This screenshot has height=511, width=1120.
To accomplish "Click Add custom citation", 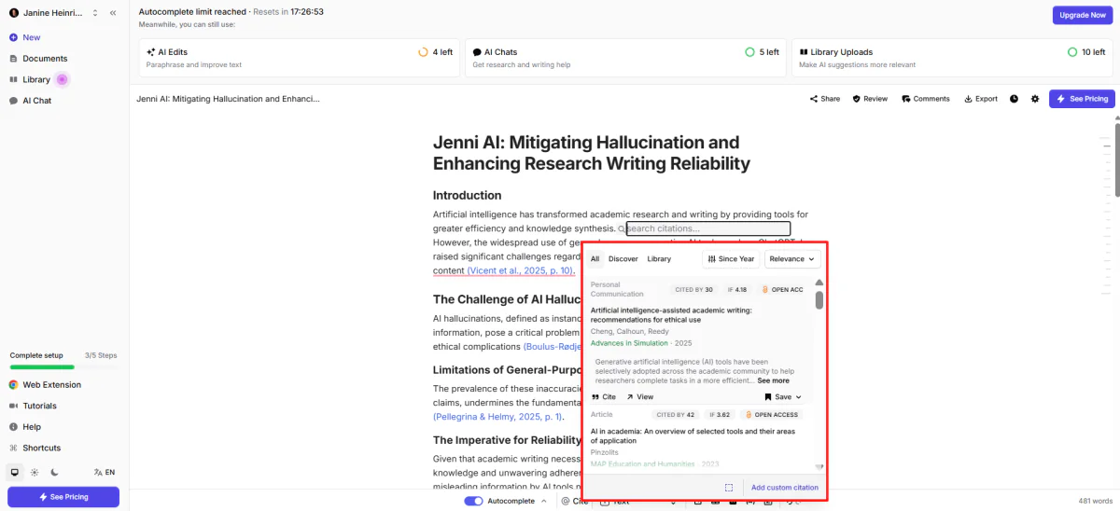I will tap(785, 488).
